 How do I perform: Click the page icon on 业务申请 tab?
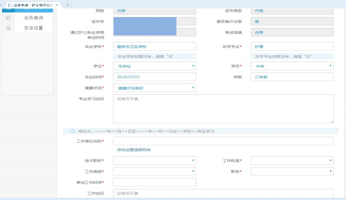(x=10, y=5)
